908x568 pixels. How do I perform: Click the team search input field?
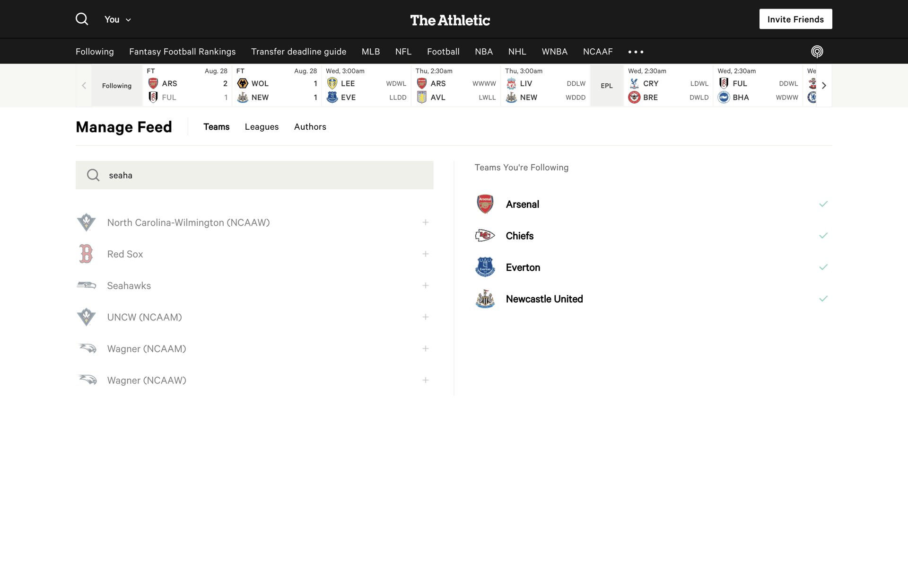pyautogui.click(x=254, y=175)
